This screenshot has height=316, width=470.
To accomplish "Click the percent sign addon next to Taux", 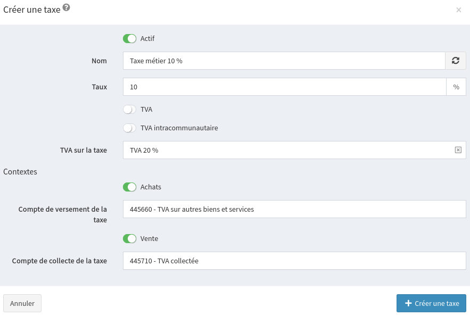I will (x=456, y=87).
